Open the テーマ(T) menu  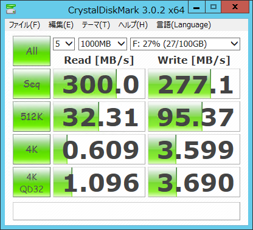click(x=95, y=25)
